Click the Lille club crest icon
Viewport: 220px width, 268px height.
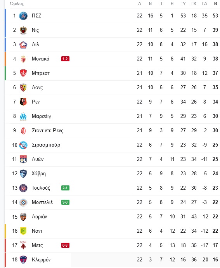tap(23, 45)
